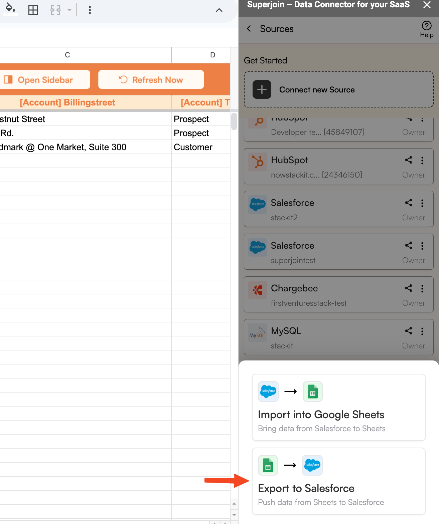Share the Salesforce stackit2 source
Image resolution: width=439 pixels, height=524 pixels.
[409, 203]
